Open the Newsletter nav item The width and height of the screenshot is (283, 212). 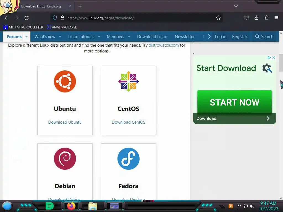pos(185,37)
